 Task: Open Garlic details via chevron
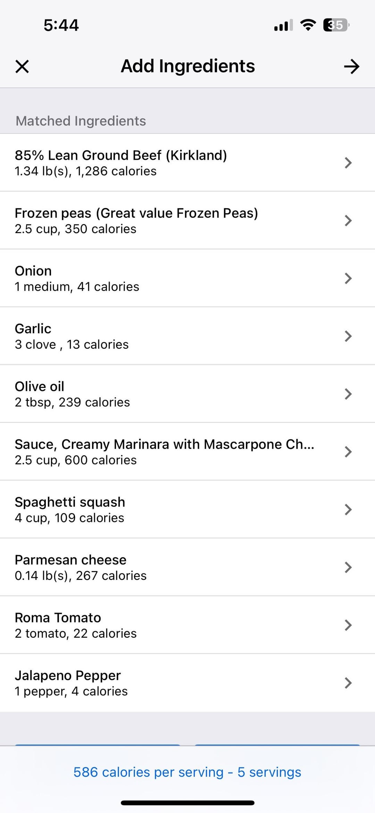[348, 336]
